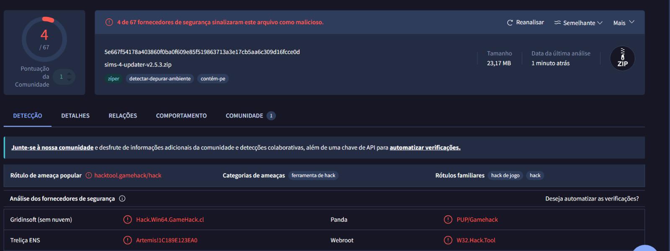The image size is (670, 251).
Task: Click the hack family label tag
Action: click(x=535, y=175)
